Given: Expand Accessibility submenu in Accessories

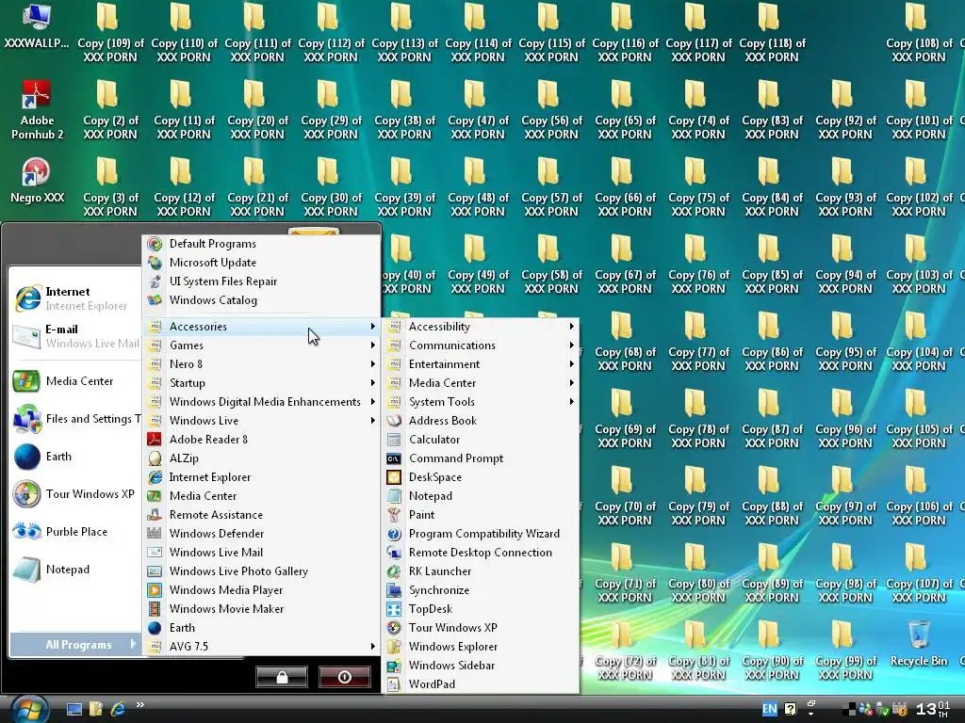Looking at the screenshot, I should pyautogui.click(x=480, y=327).
